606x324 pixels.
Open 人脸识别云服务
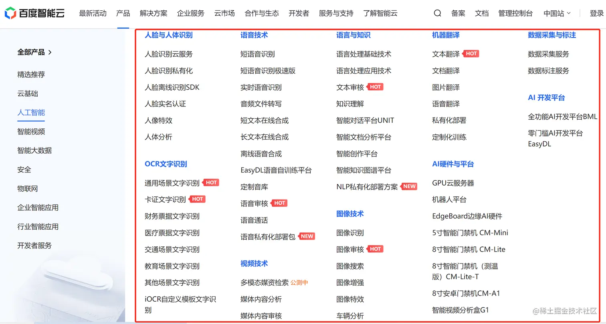pos(169,54)
